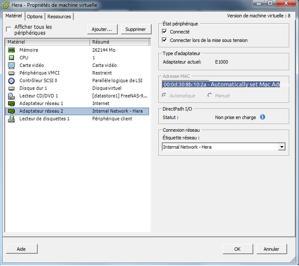Viewport: 299px width, 266px height.
Task: Click Version de machine virtuelle : 8 text
Action: pos(259,16)
